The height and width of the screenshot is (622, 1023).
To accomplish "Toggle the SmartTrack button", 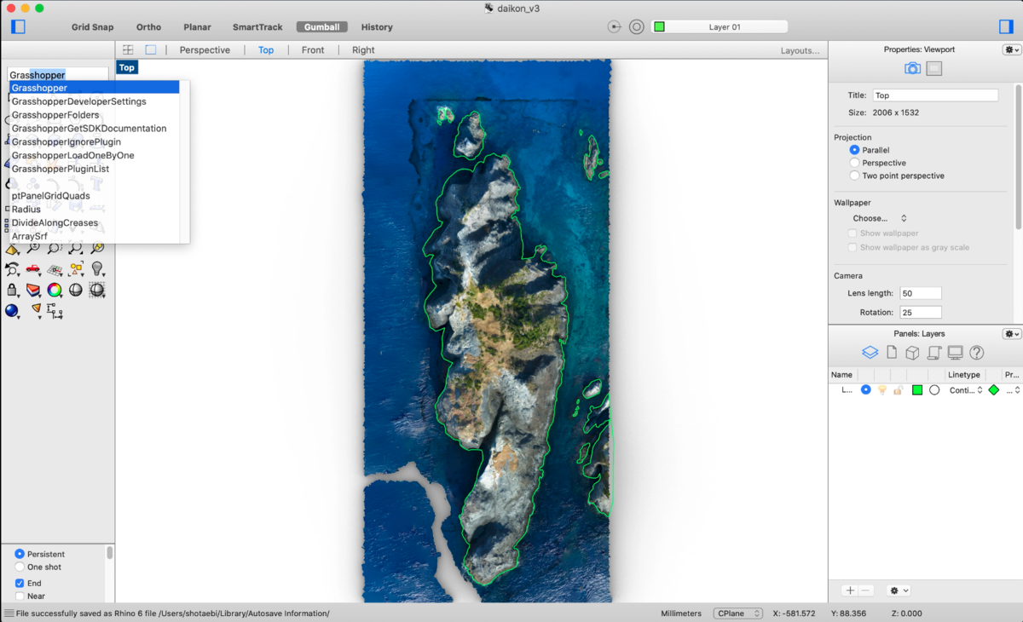I will point(257,27).
